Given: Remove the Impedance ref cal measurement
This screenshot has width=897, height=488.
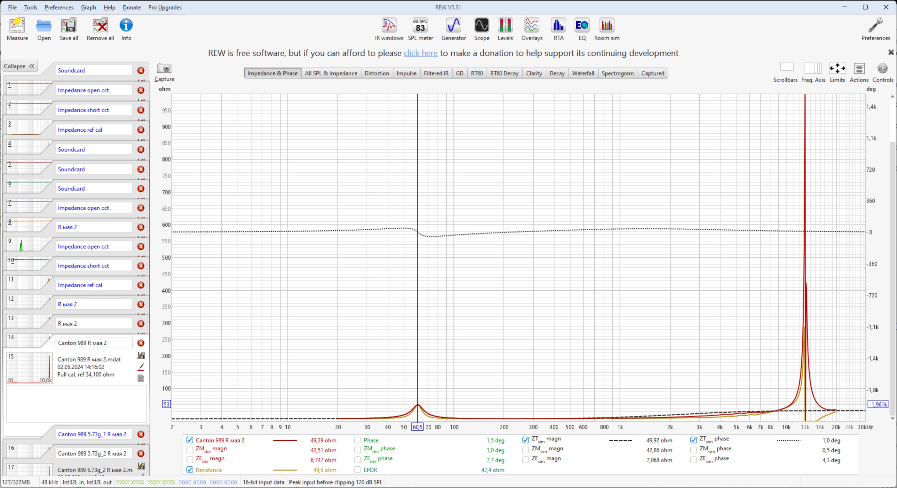Looking at the screenshot, I should pyautogui.click(x=141, y=130).
